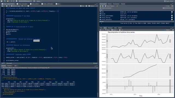Click the previous plot arrow
Screen dimensions: 175x98
[x=101, y=30]
